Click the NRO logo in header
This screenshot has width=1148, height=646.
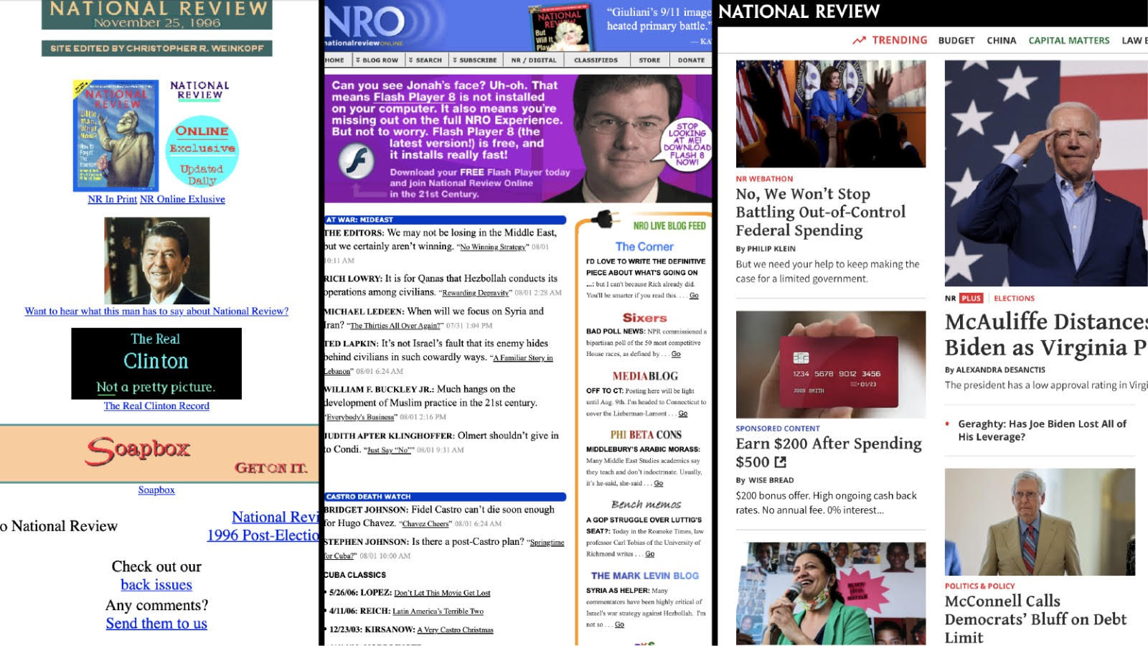click(364, 24)
